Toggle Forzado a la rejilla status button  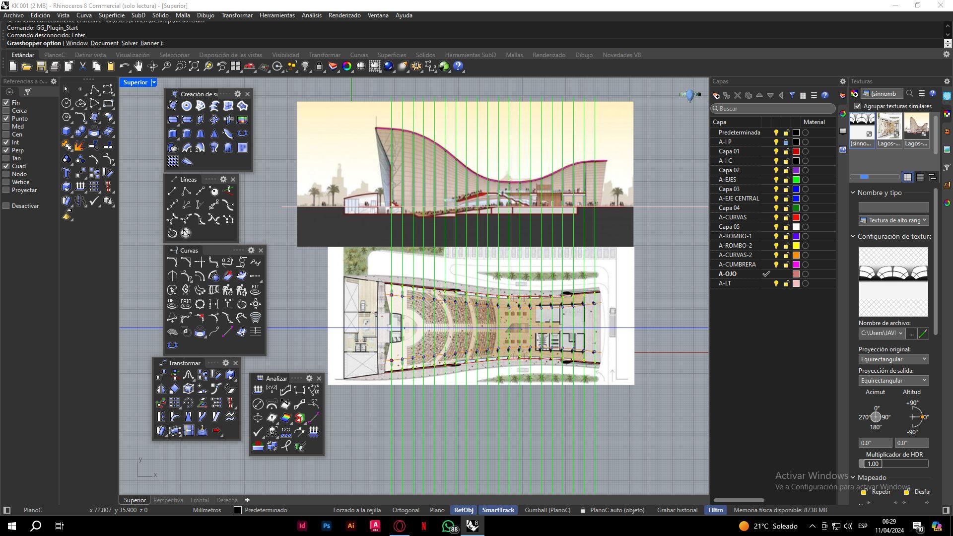click(x=357, y=510)
